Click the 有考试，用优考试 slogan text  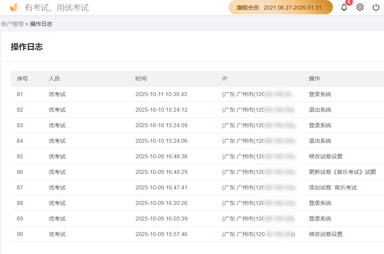[57, 7]
